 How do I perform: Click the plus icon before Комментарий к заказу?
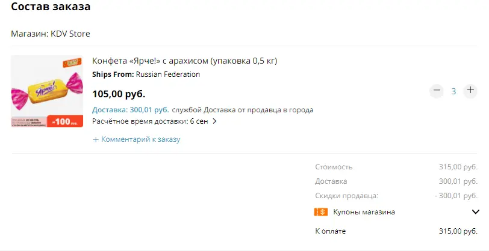(x=96, y=140)
